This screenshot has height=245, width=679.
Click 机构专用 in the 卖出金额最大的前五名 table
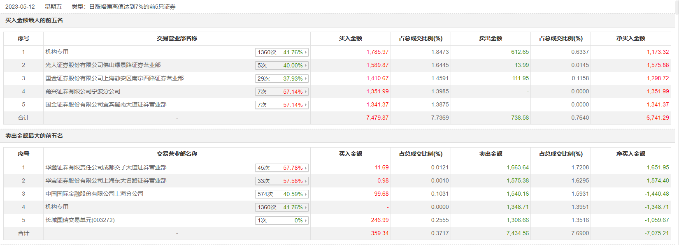57,207
